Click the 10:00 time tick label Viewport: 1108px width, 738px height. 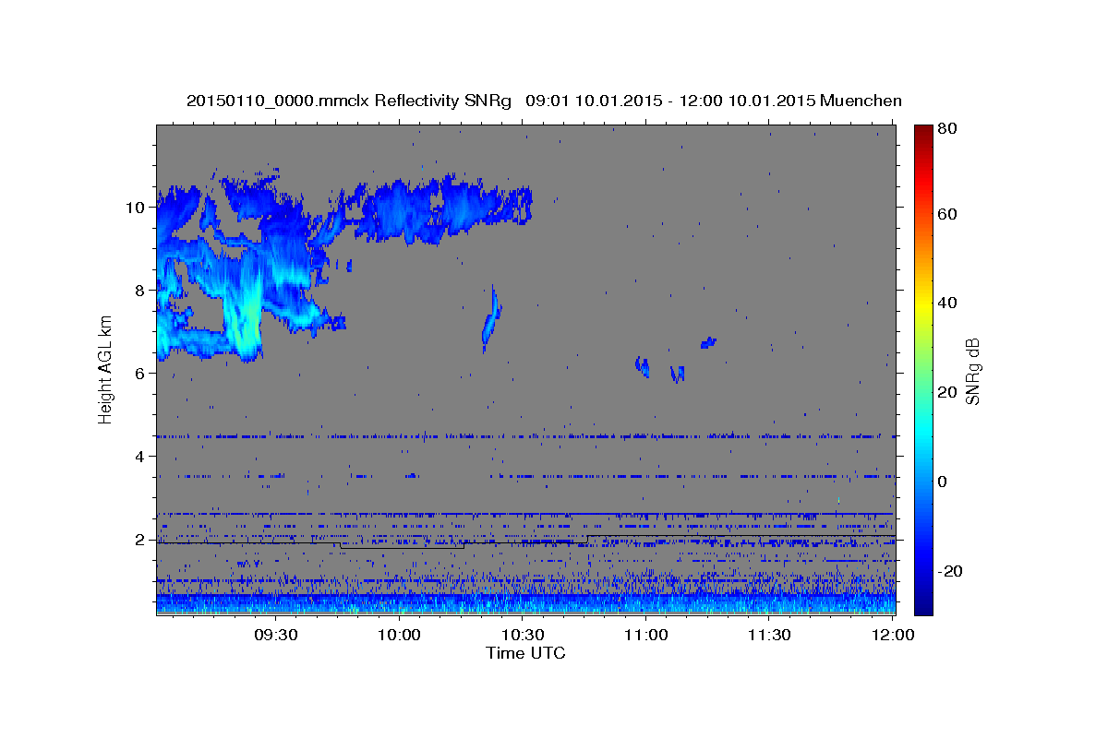399,635
